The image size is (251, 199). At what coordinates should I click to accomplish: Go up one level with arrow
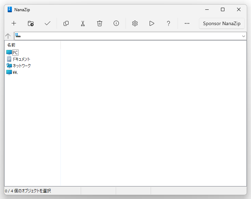[x=8, y=36]
